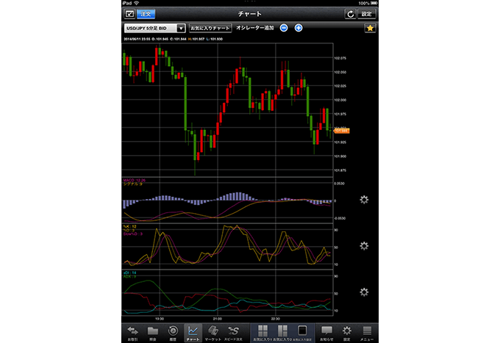This screenshot has height=343, width=500.
Task: Toggle お気に入り1 favorite layout
Action: [x=261, y=332]
